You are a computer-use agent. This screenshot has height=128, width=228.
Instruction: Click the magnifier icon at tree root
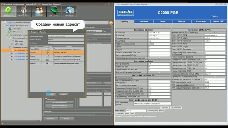5,22
